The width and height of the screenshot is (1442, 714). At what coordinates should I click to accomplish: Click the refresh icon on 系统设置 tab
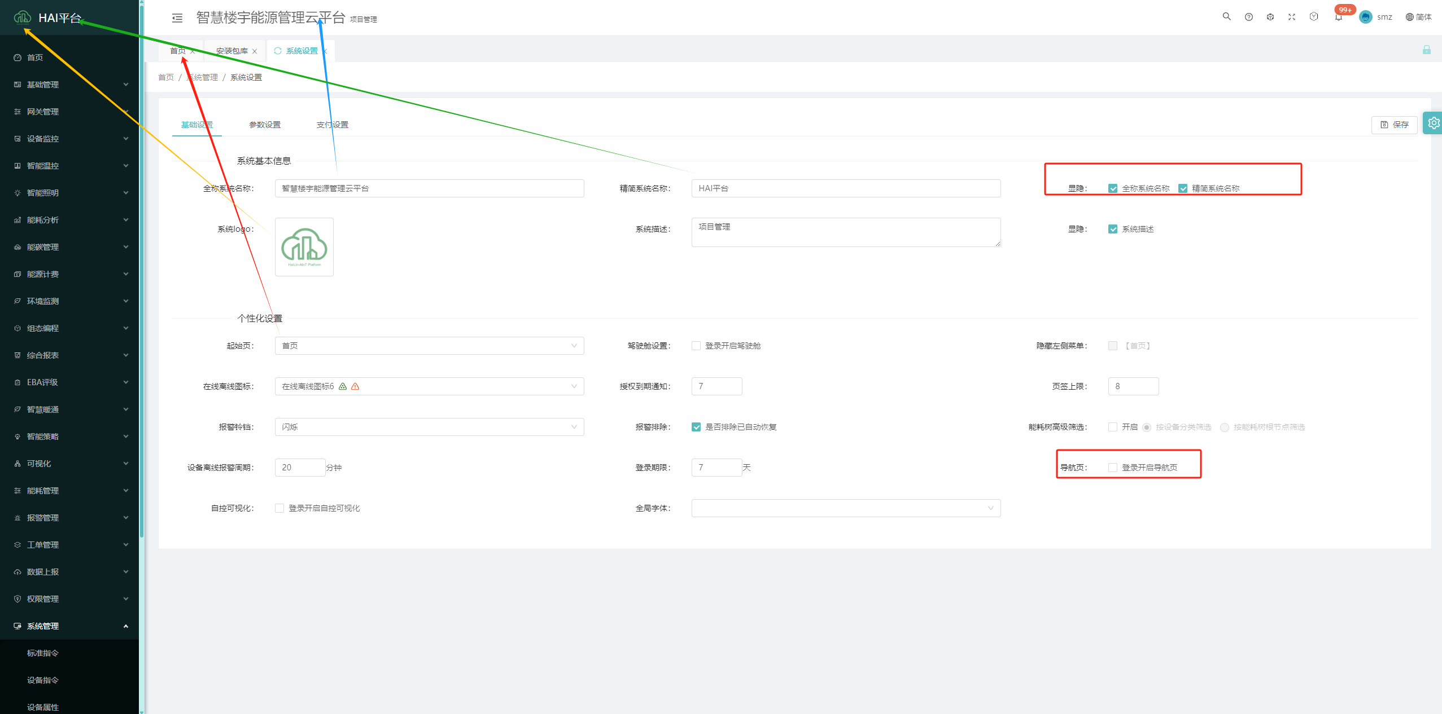[277, 51]
